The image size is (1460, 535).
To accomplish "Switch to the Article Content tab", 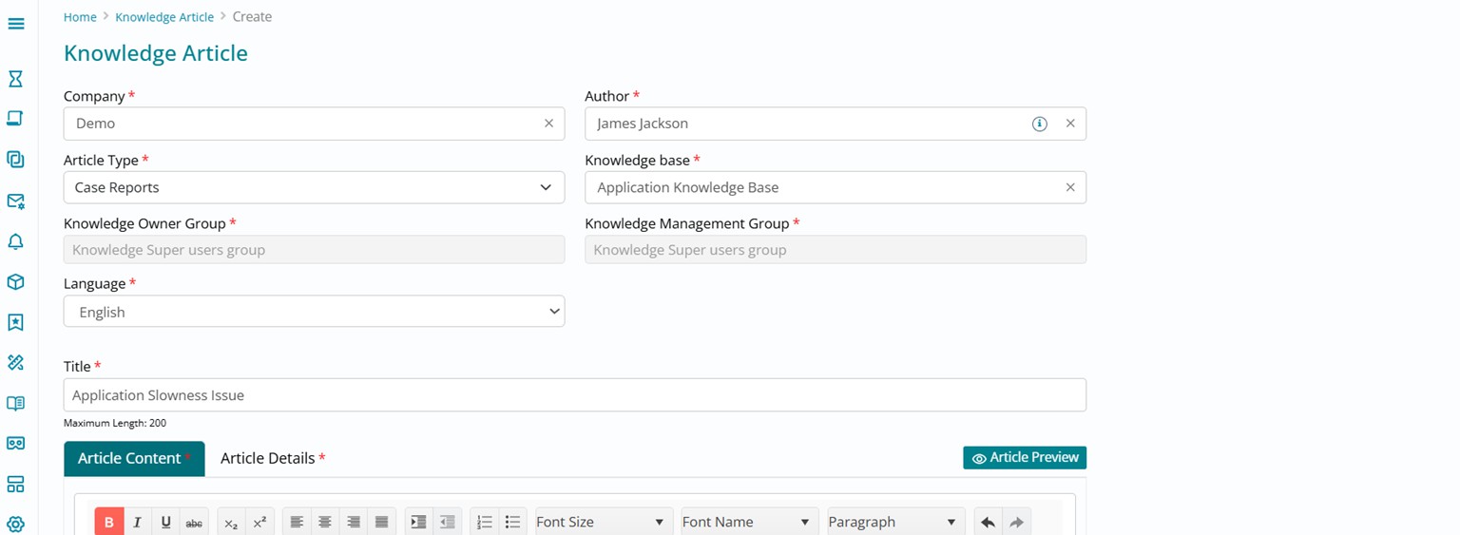I will coord(134,458).
